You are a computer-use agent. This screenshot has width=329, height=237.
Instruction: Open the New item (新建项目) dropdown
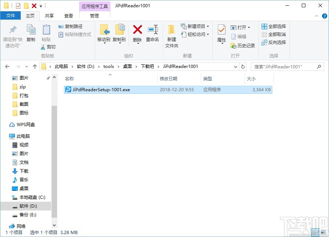tap(195, 27)
